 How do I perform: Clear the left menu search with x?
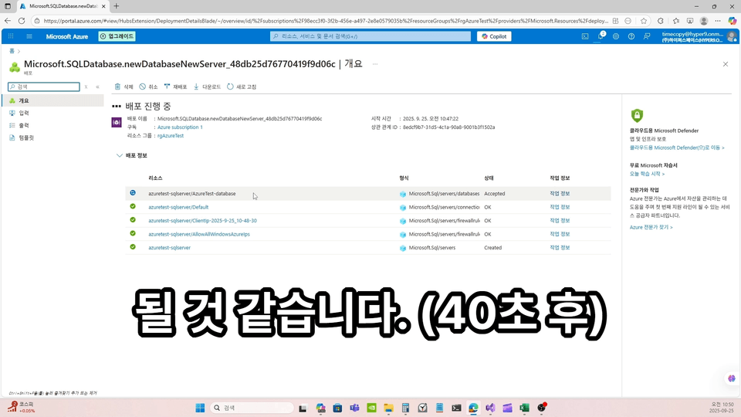pyautogui.click(x=86, y=87)
